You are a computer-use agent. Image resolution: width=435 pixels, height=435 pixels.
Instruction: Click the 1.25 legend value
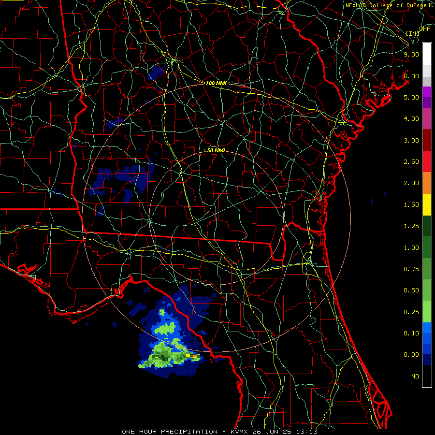[411, 226]
